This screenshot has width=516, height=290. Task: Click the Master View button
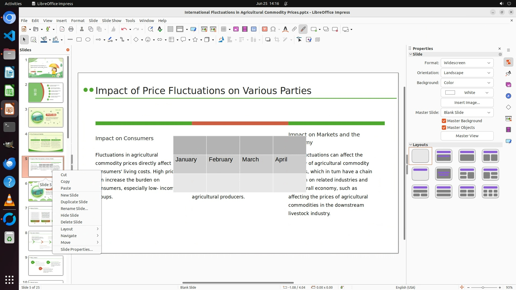tap(467, 136)
